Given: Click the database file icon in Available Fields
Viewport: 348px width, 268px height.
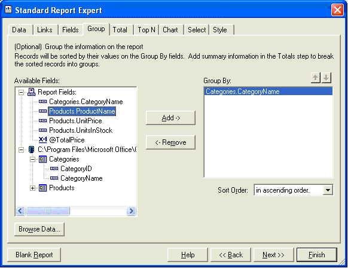Looking at the screenshot, I should pos(31,150).
